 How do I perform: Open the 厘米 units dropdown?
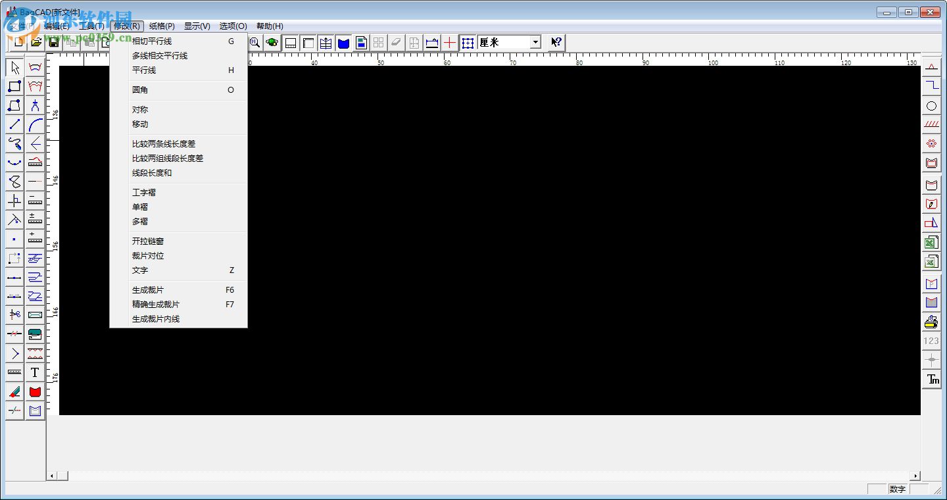[535, 43]
